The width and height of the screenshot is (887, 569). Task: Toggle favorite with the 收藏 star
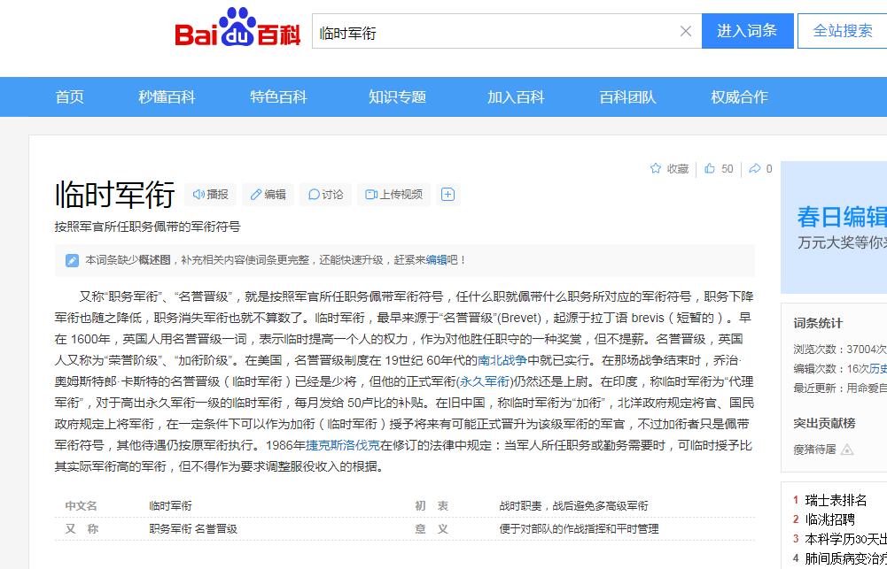656,167
